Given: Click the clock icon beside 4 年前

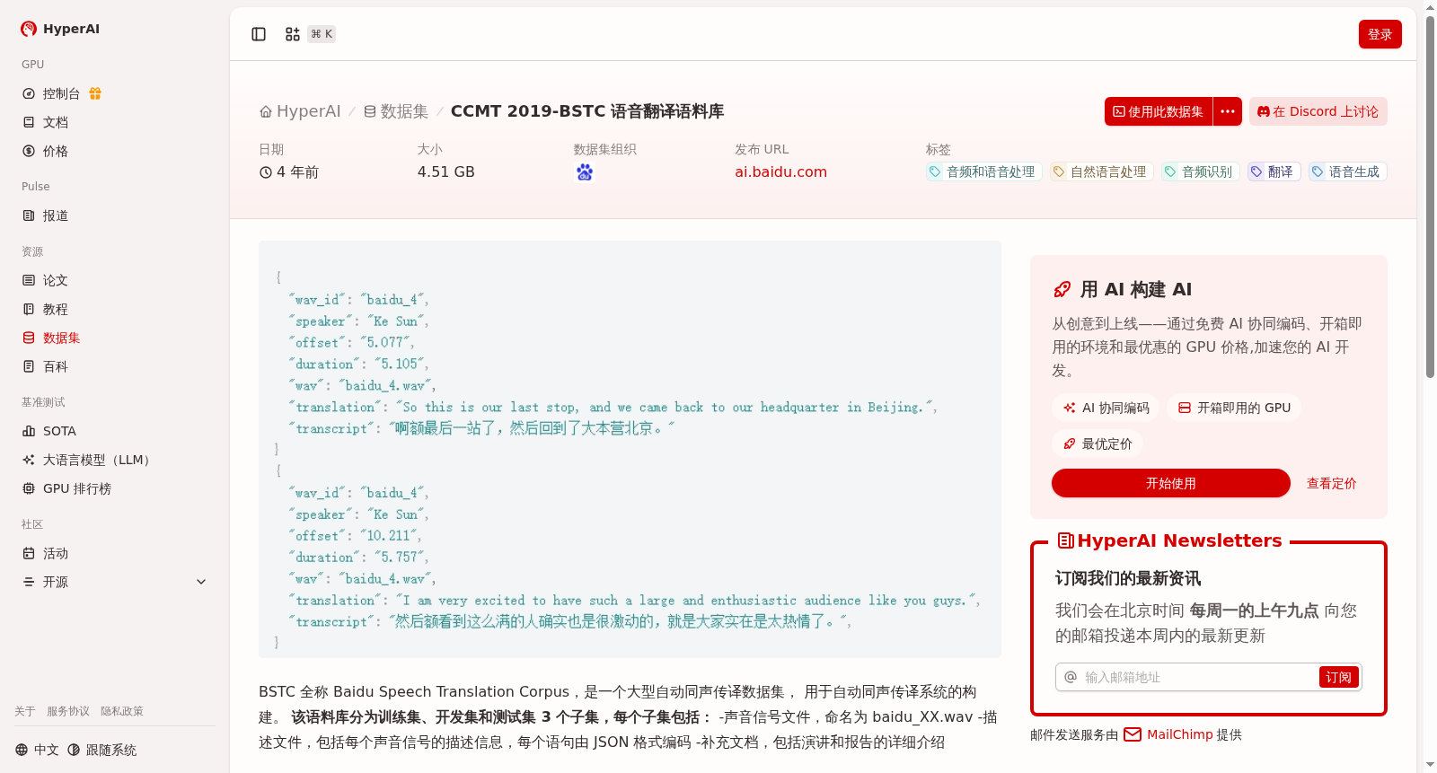Looking at the screenshot, I should click(x=266, y=172).
